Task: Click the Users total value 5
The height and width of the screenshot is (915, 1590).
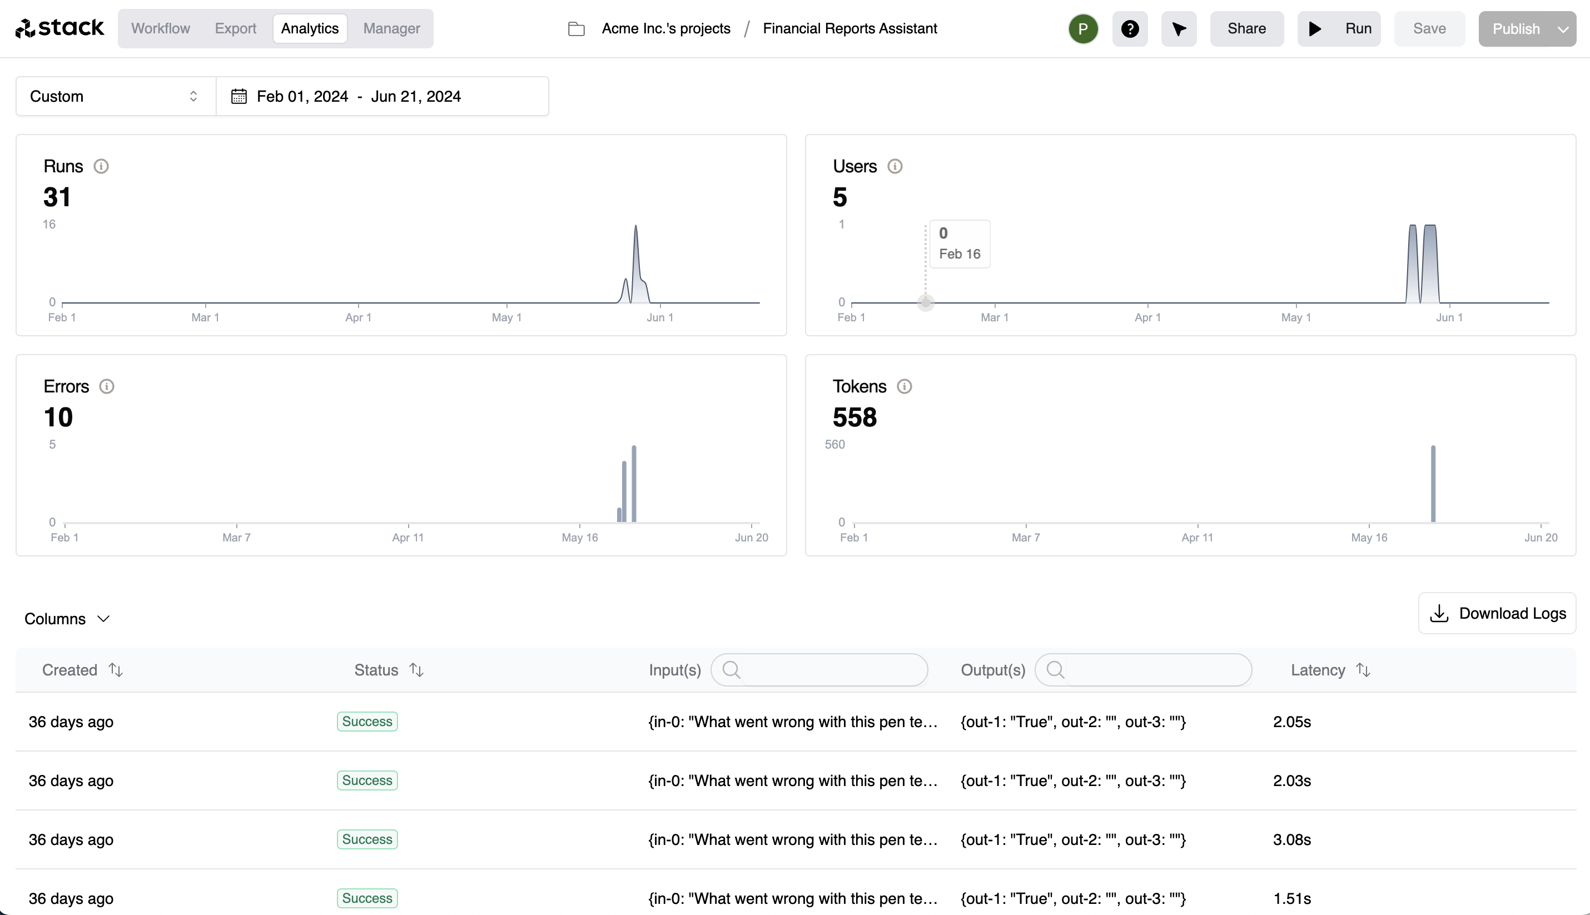Action: pyautogui.click(x=840, y=197)
